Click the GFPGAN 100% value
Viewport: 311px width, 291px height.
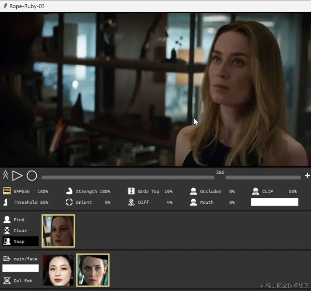(x=43, y=191)
